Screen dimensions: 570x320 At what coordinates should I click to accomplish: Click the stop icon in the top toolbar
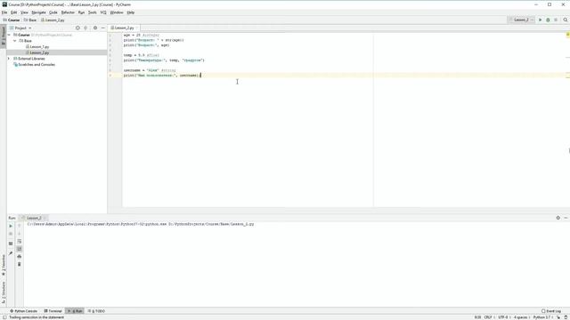pos(556,20)
